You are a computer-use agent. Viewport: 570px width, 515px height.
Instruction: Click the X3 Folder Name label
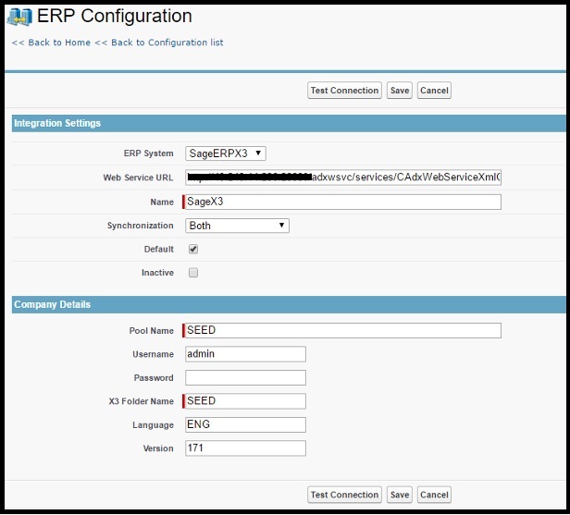click(141, 401)
